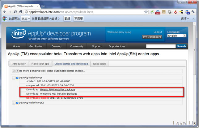Open the Home menu item
This screenshot has height=128, width=199.
16,46
